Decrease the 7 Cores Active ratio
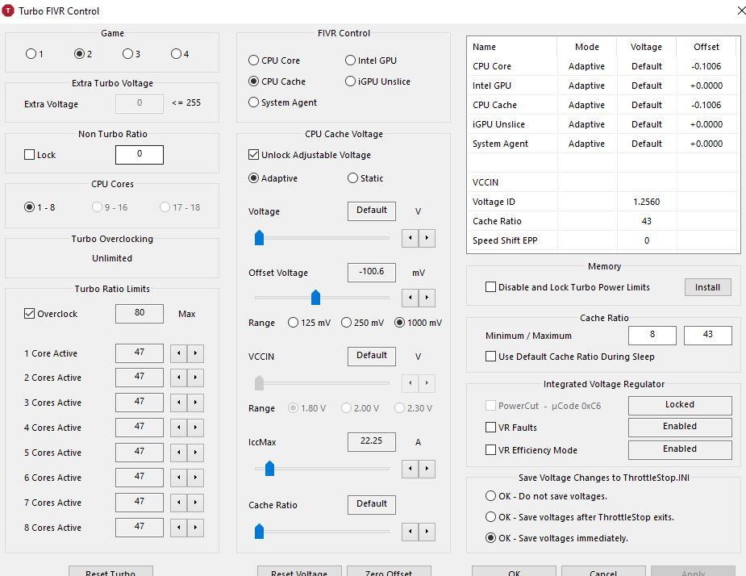The width and height of the screenshot is (746, 576). [179, 503]
